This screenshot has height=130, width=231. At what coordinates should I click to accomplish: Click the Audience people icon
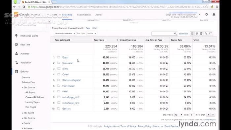[x=16, y=53]
